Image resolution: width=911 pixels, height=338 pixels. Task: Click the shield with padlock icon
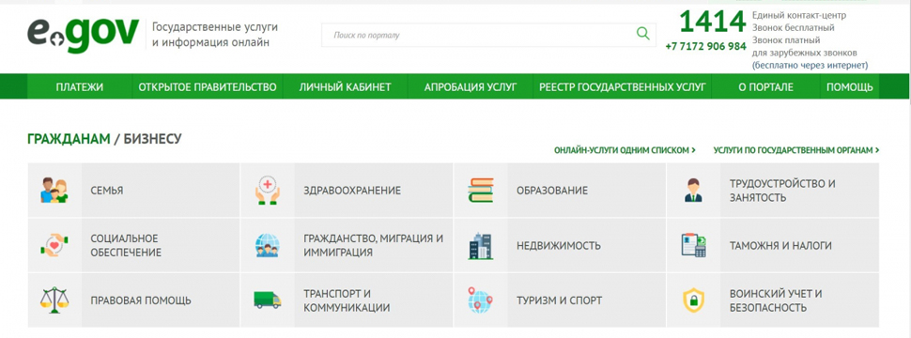pyautogui.click(x=693, y=300)
